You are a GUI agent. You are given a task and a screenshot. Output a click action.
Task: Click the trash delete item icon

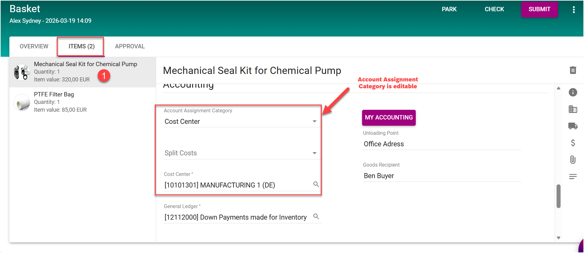coord(573,70)
